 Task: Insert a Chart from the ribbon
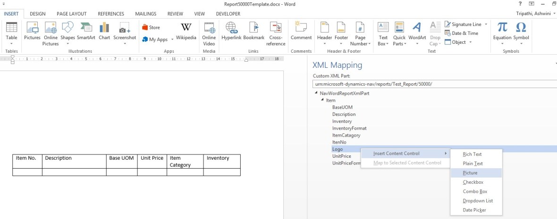pyautogui.click(x=104, y=31)
